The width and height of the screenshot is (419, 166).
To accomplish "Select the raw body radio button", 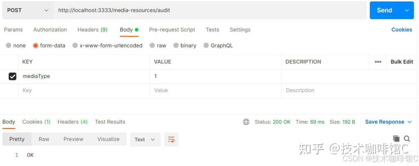I will [152, 46].
